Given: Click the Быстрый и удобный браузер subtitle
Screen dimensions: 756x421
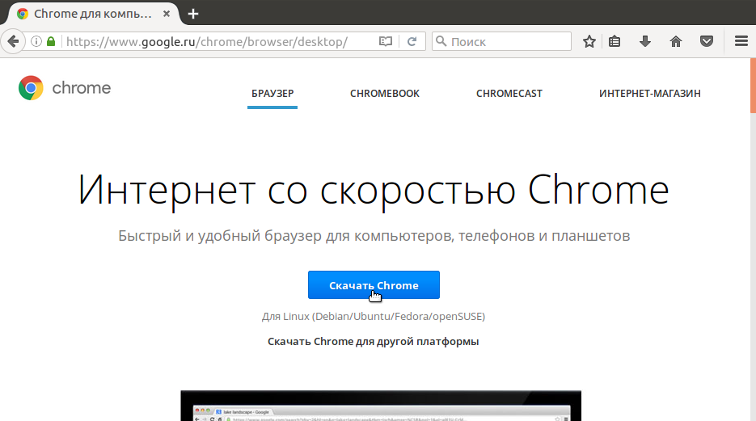Looking at the screenshot, I should tap(374, 235).
